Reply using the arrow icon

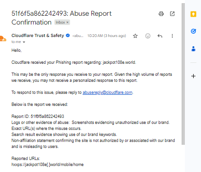(160, 36)
